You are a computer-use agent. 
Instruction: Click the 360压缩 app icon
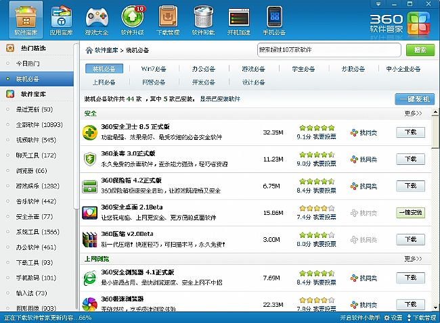(89, 240)
